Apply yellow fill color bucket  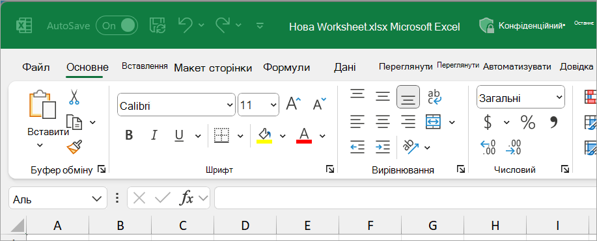[x=264, y=135]
